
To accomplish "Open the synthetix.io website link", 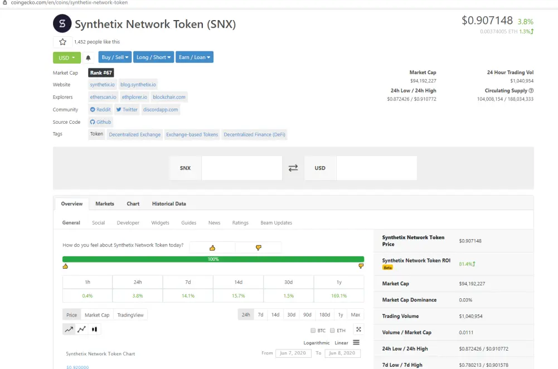I will point(103,85).
